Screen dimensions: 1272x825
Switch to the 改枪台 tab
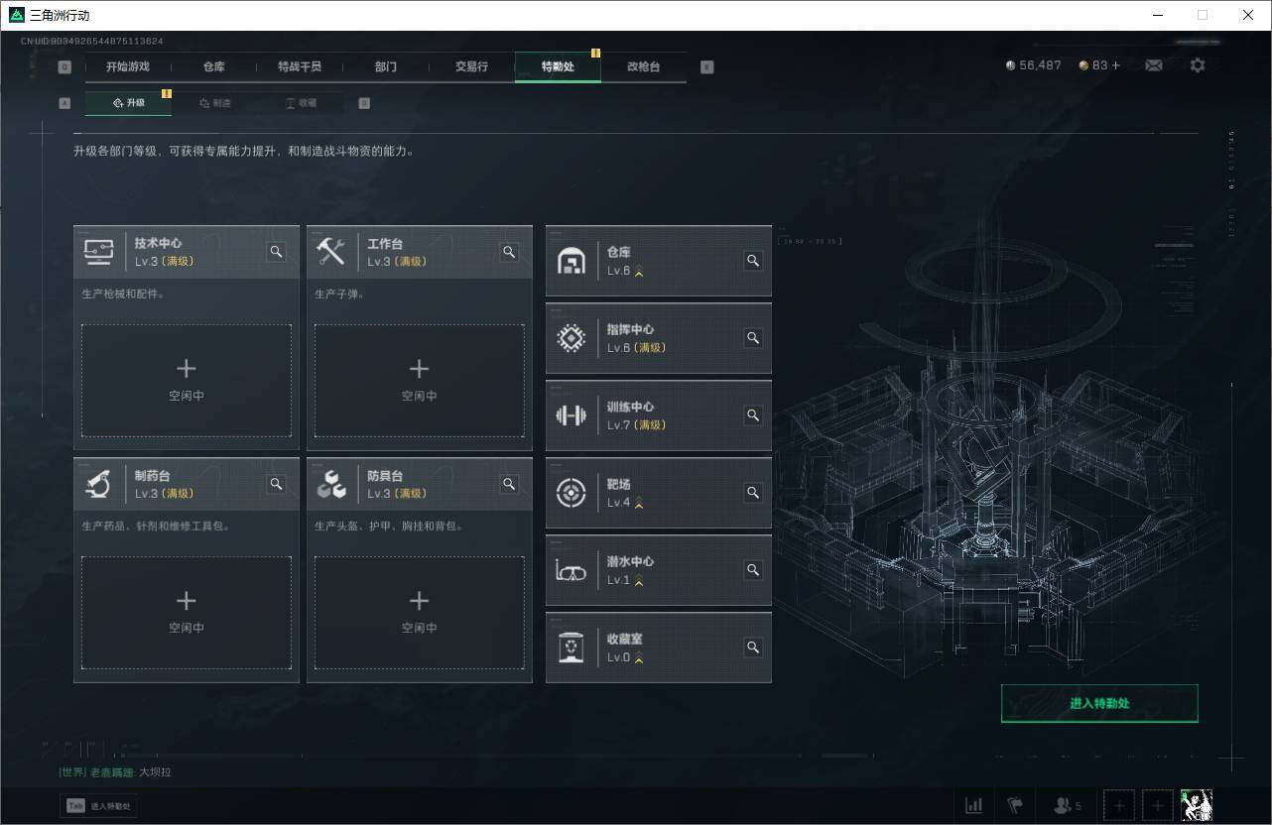tap(643, 66)
